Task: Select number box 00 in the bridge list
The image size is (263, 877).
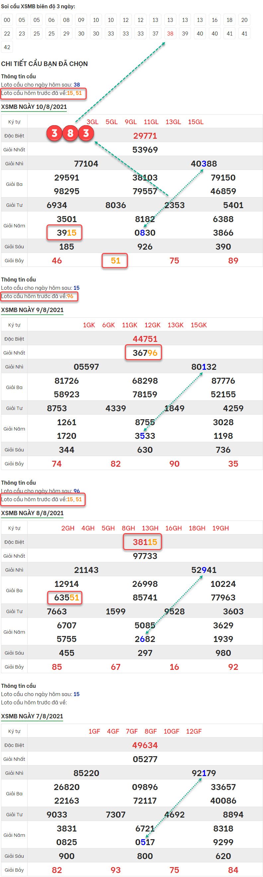Action: coord(7,20)
